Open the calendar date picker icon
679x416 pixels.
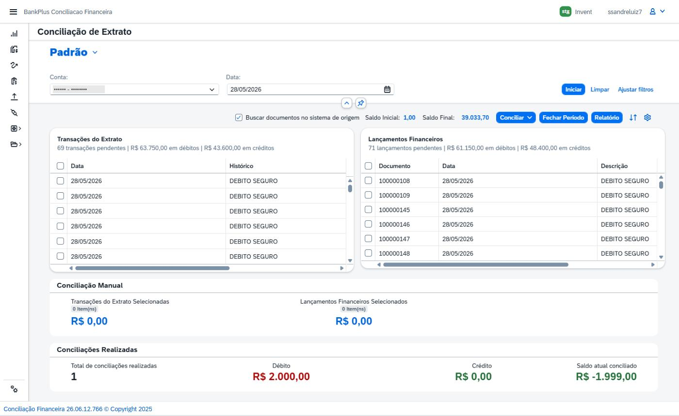[387, 89]
